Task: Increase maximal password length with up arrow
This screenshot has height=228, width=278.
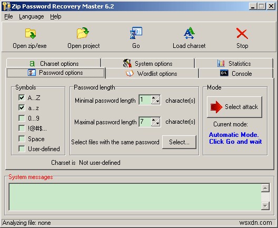Action: 154,120
